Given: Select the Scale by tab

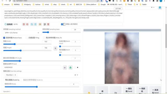Looking at the screenshot, I should pyautogui.click(x=12, y=80).
